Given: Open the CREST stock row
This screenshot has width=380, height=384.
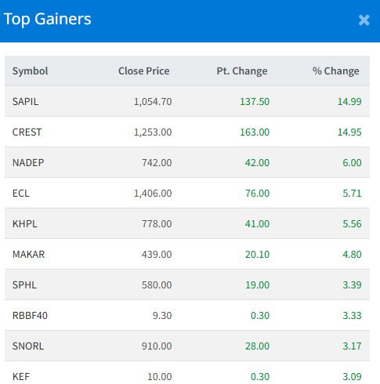Looking at the screenshot, I should coord(187,132).
